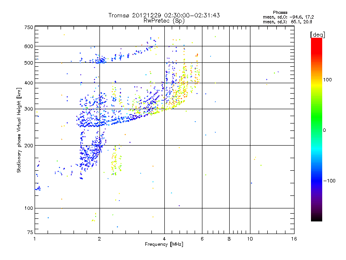The height and width of the screenshot is (260, 346).
Task: Click the '8' MHz frequency tick label
Action: click(x=229, y=239)
